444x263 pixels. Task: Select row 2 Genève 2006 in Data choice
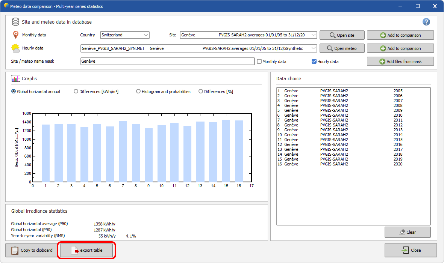(x=353, y=96)
